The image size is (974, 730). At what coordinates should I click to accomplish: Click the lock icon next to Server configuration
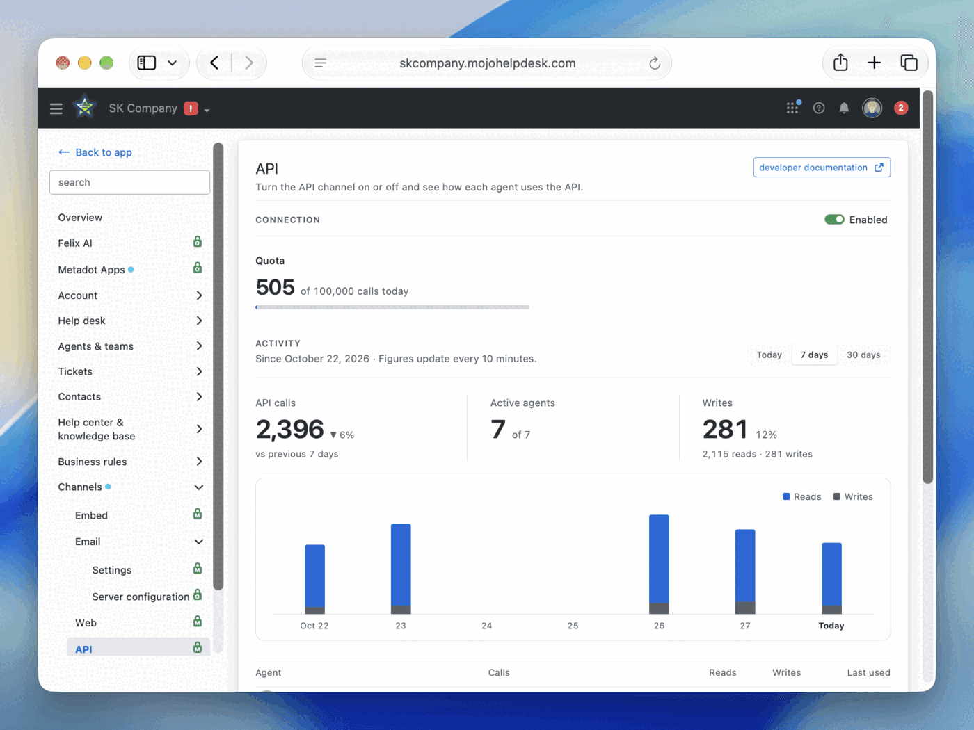pos(198,595)
